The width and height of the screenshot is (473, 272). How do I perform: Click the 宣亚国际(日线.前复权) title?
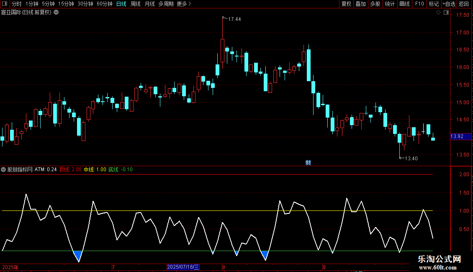[26, 13]
